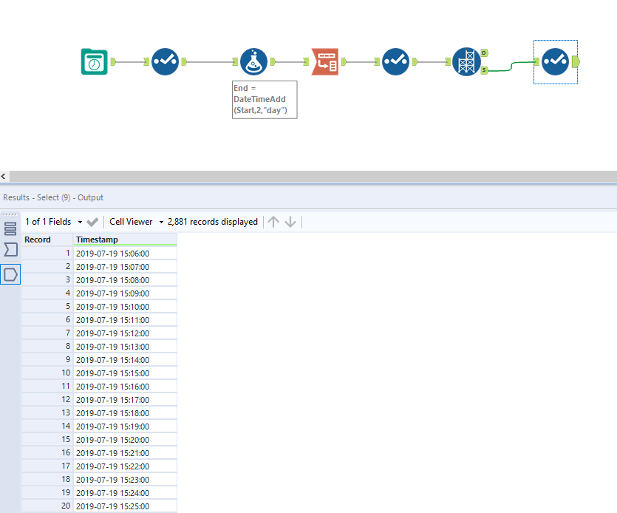Screen dimensions: 617x513
Task: Click the down arrow in results toolbar
Action: (x=290, y=222)
